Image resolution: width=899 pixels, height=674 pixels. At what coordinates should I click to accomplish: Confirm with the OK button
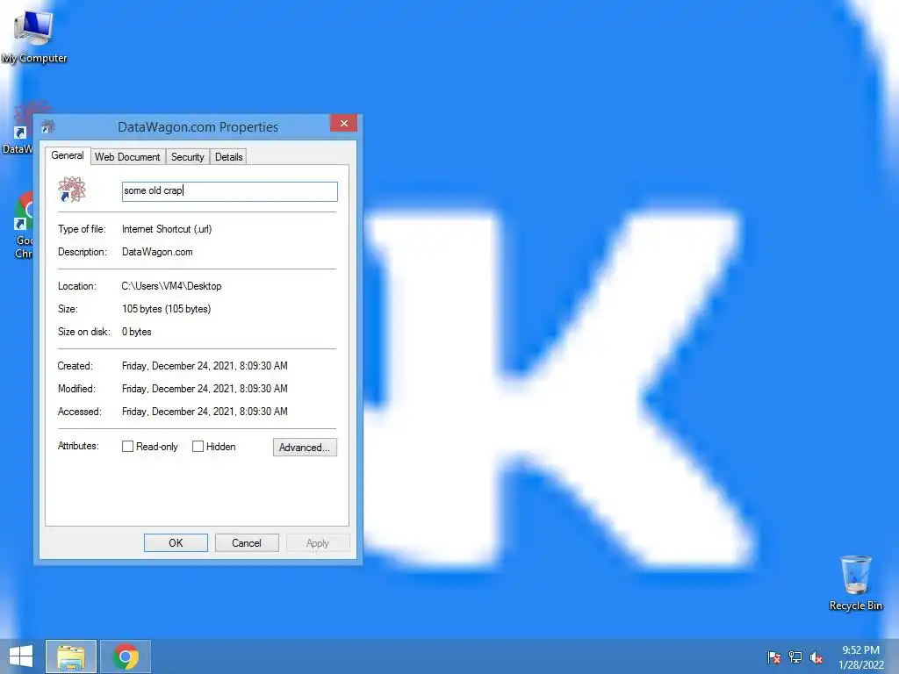176,542
